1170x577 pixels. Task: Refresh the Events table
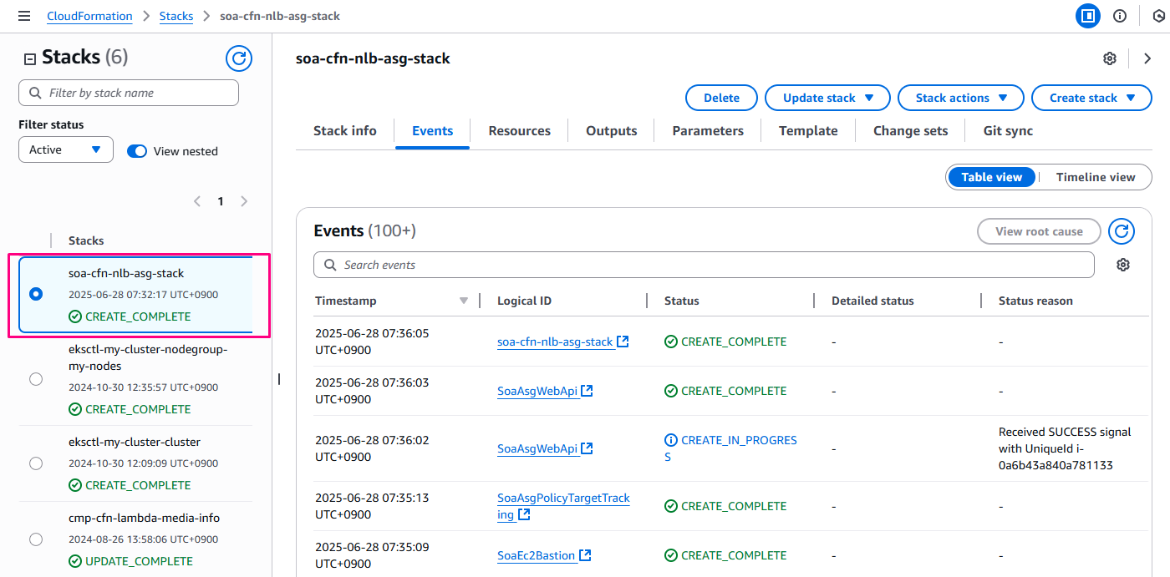tap(1122, 231)
